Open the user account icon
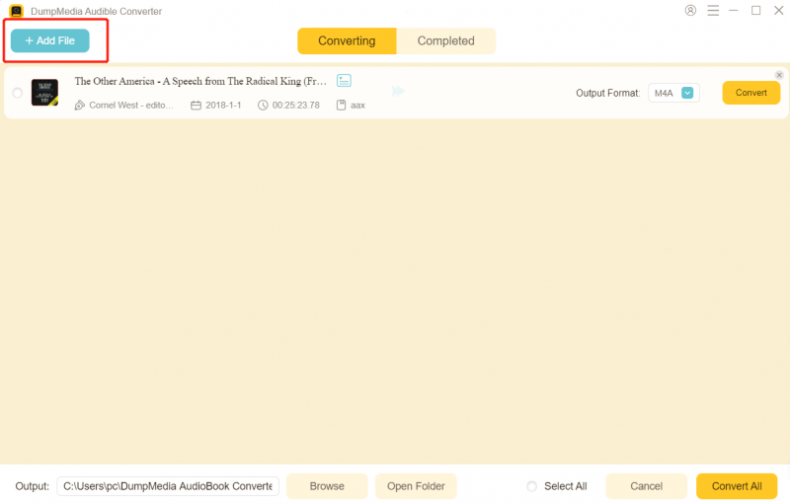 pos(690,10)
